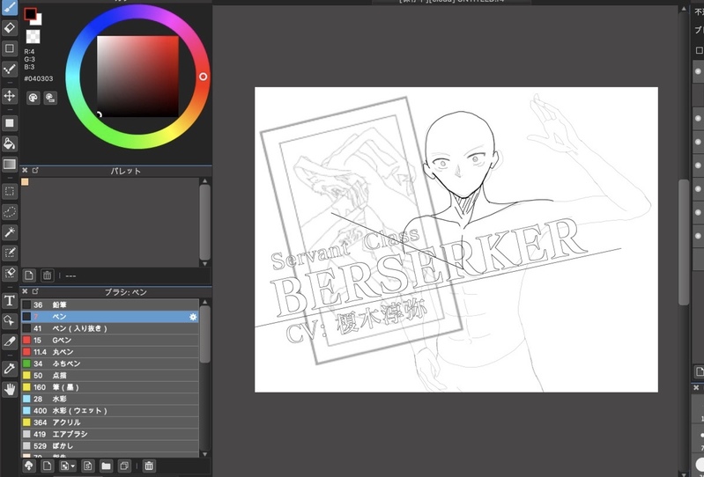Float the ブラシ panel
This screenshot has width=704, height=477.
pyautogui.click(x=35, y=291)
